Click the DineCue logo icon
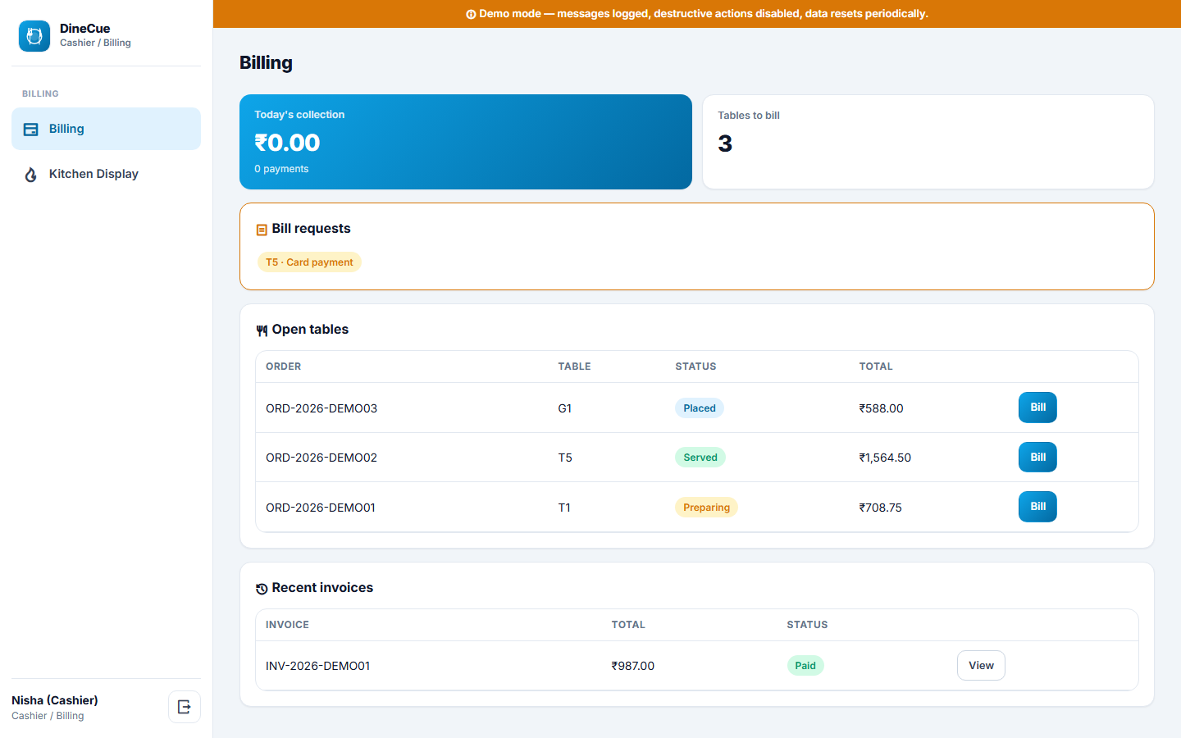The width and height of the screenshot is (1181, 738). tap(34, 36)
